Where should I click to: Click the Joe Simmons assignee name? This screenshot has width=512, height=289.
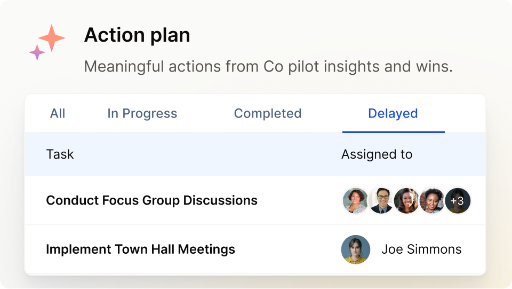tap(421, 249)
